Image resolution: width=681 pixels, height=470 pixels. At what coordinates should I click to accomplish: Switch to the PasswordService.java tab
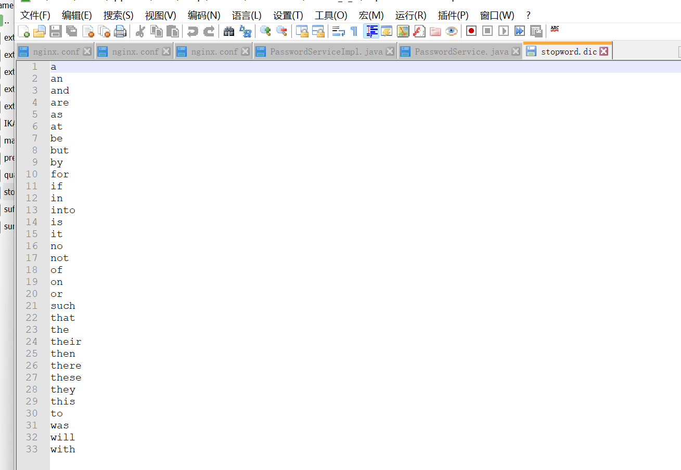pos(461,51)
